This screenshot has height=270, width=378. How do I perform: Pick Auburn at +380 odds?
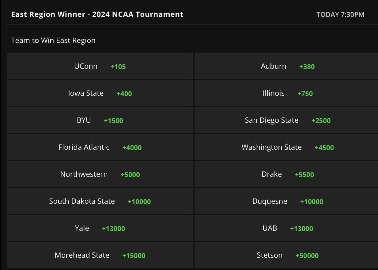click(x=286, y=66)
